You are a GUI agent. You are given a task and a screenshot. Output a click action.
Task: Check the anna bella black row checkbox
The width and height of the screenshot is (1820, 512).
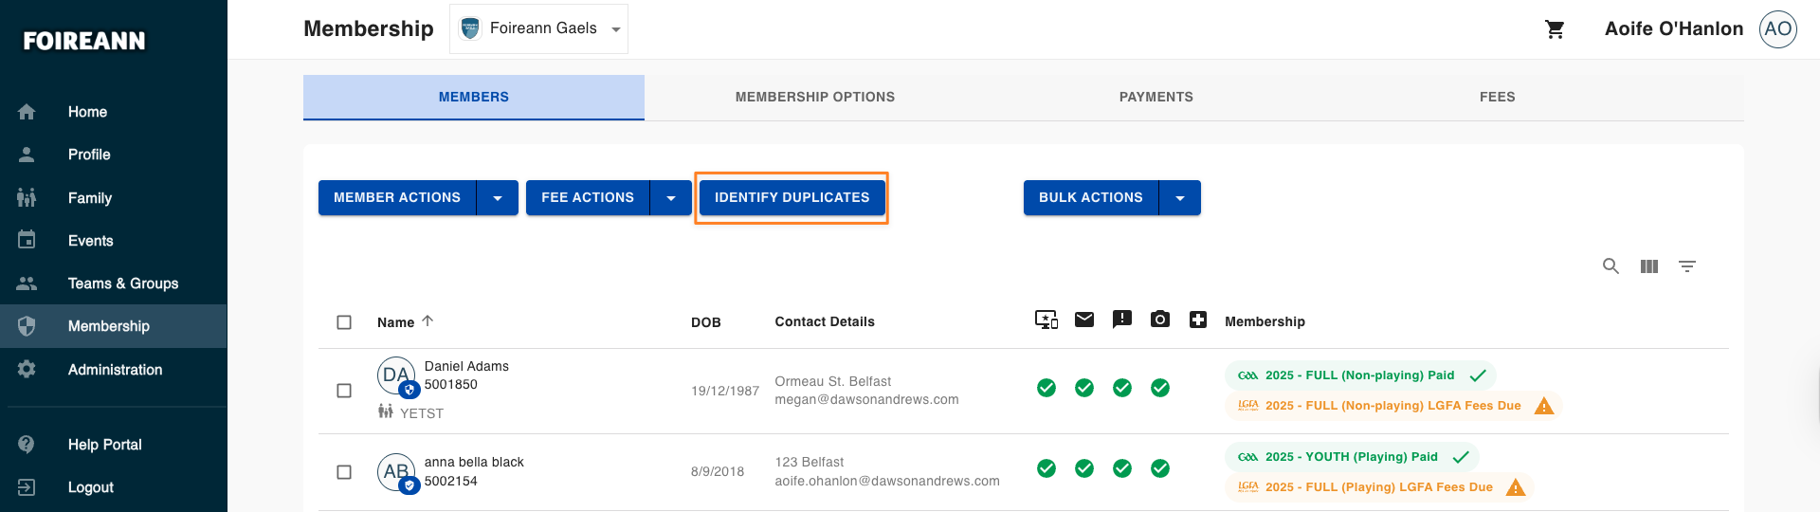pos(344,472)
